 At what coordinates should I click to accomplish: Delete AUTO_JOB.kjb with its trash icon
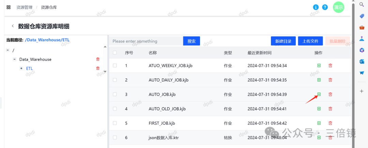click(330, 94)
